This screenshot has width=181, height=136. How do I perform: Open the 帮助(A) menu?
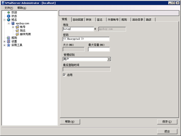pyautogui.click(x=22, y=8)
